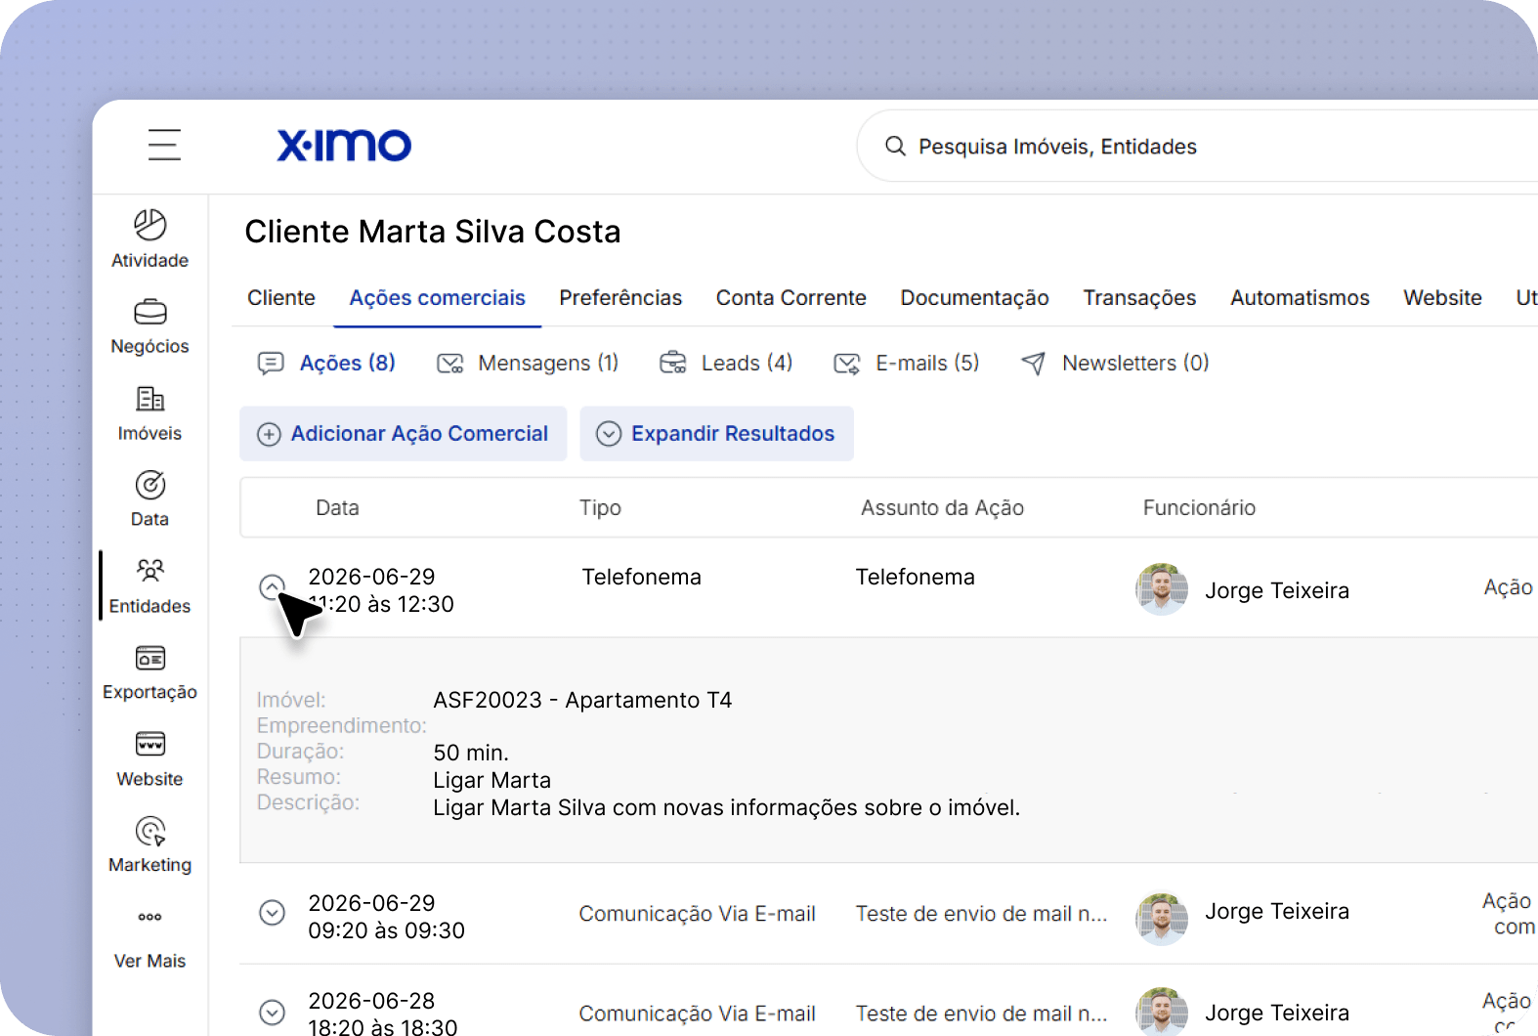Image resolution: width=1538 pixels, height=1036 pixels.
Task: Click Jorge Teixeira avatar in Telefonema row
Action: (x=1162, y=589)
